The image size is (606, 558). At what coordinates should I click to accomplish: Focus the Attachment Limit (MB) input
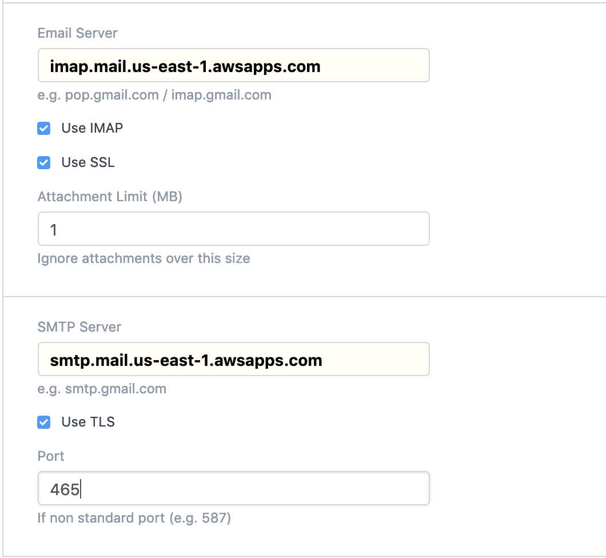point(233,229)
